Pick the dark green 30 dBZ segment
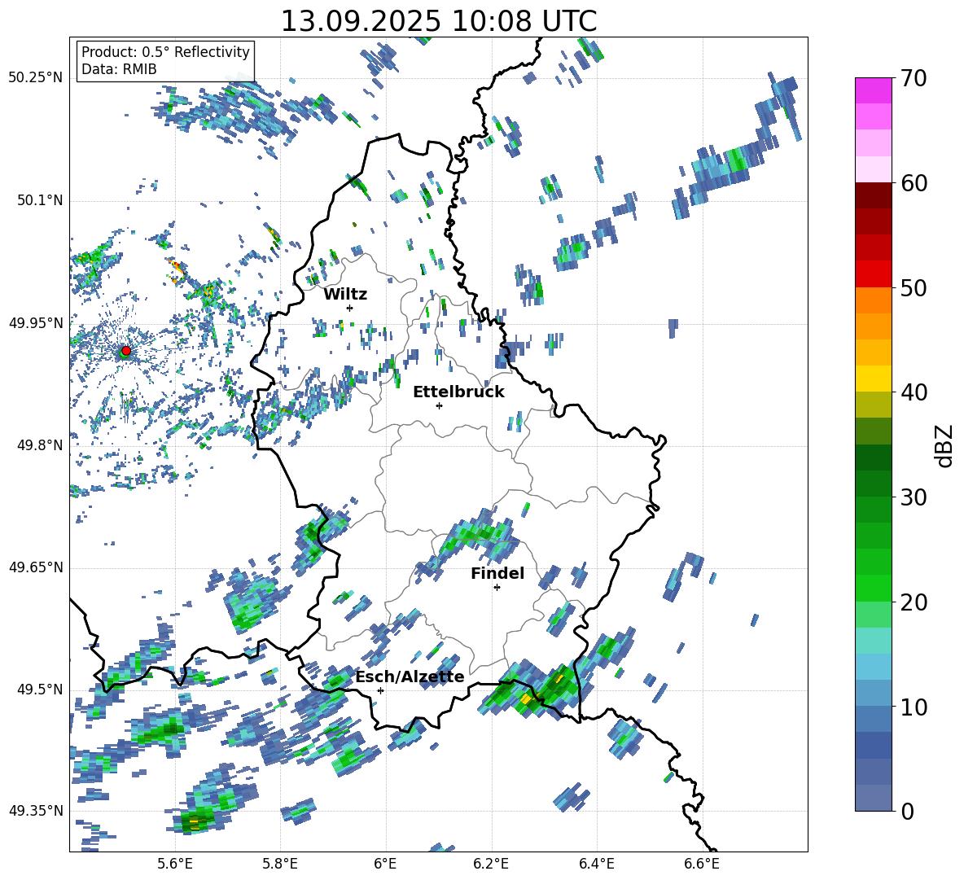 (873, 484)
